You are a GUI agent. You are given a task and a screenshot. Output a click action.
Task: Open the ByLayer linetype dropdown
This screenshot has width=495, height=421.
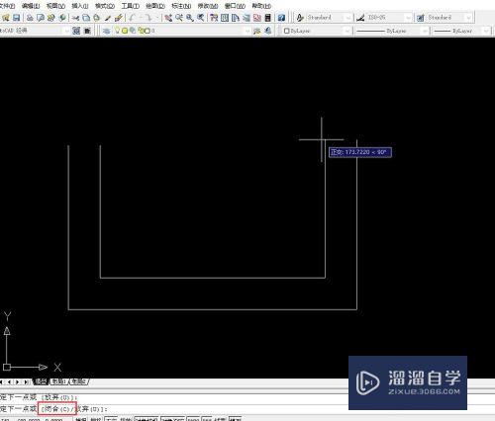pos(392,31)
